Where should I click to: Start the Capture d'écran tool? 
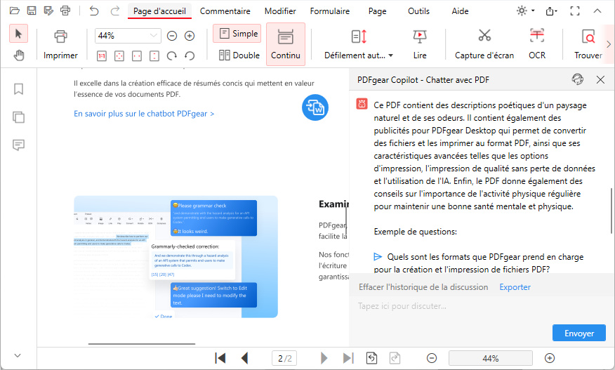(484, 44)
